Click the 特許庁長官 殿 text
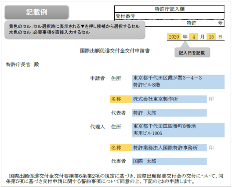232x187 pixels. 22,65
